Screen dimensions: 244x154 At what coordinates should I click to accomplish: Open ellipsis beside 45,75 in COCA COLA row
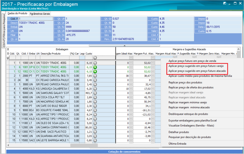[x=153, y=97]
